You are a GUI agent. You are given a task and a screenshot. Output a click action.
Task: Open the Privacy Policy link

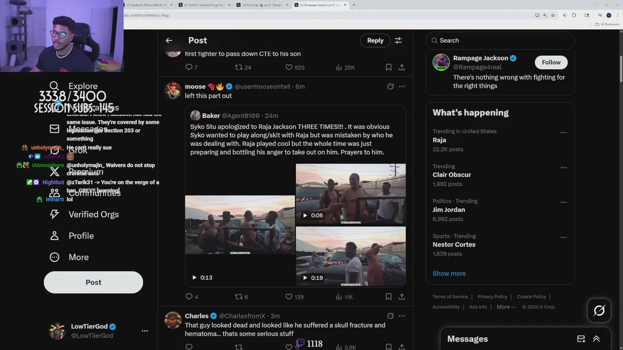(x=493, y=297)
